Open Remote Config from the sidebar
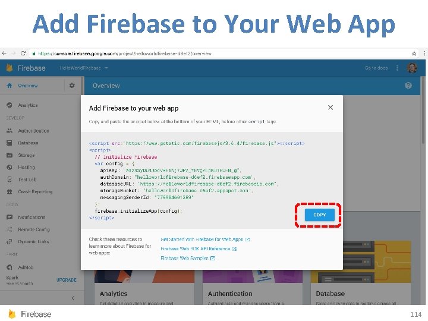 pos(33,229)
